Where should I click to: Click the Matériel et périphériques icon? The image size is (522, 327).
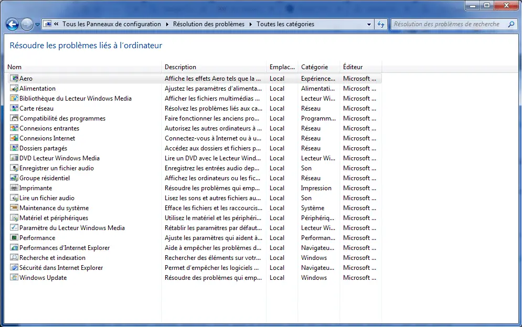tap(14, 218)
